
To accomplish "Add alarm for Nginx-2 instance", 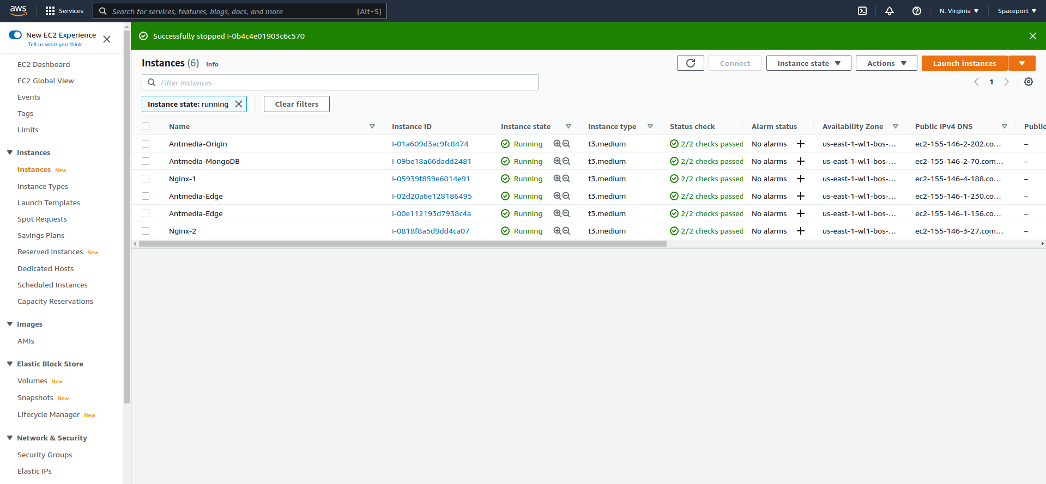I will click(x=801, y=231).
